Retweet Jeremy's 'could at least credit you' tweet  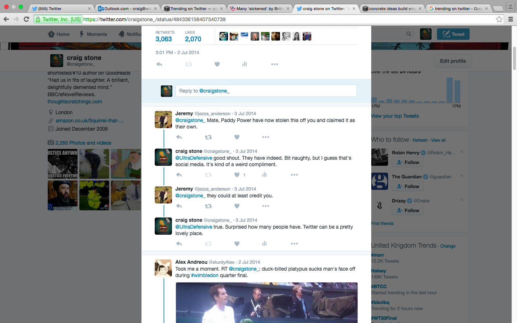(208, 206)
